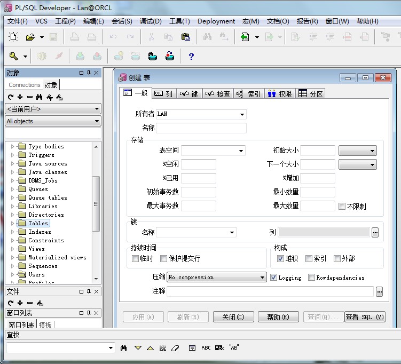This screenshot has width=401, height=364.
Task: Click the eraser clear highlight icon
Action: pyautogui.click(x=175, y=348)
